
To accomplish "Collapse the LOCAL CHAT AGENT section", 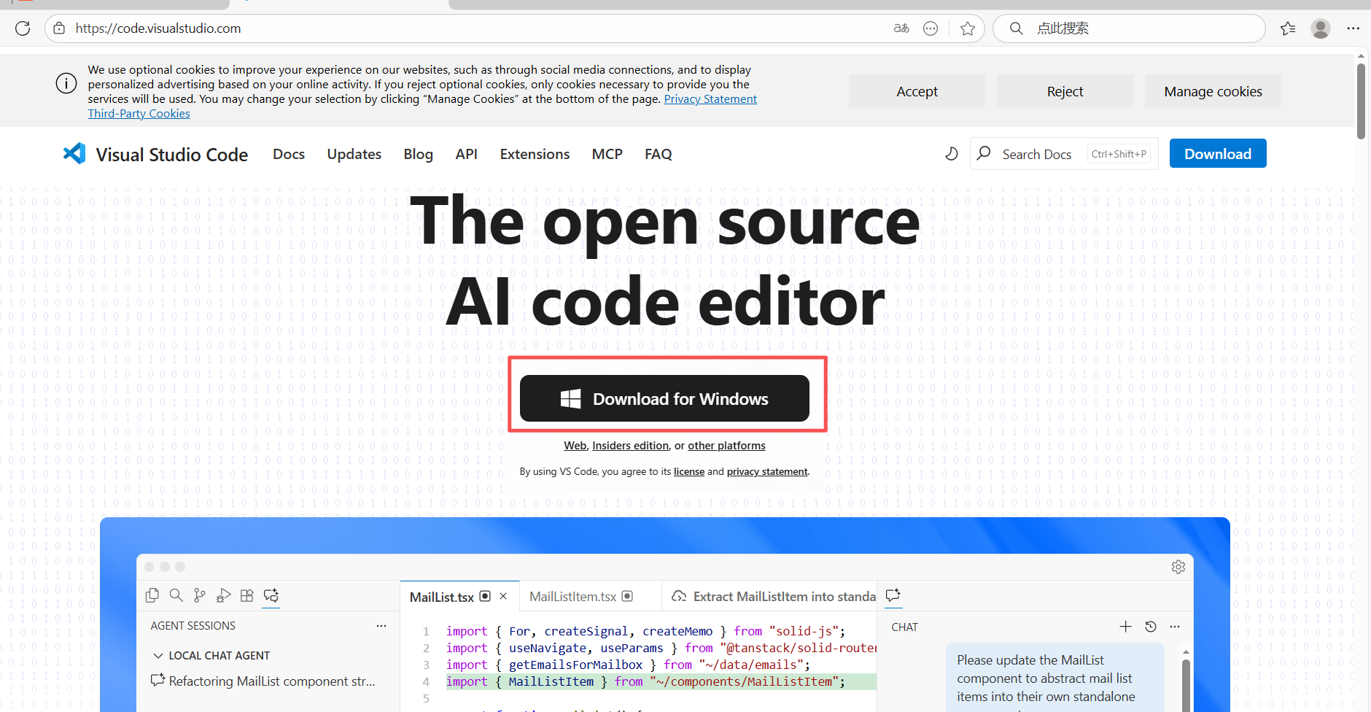I will click(158, 656).
